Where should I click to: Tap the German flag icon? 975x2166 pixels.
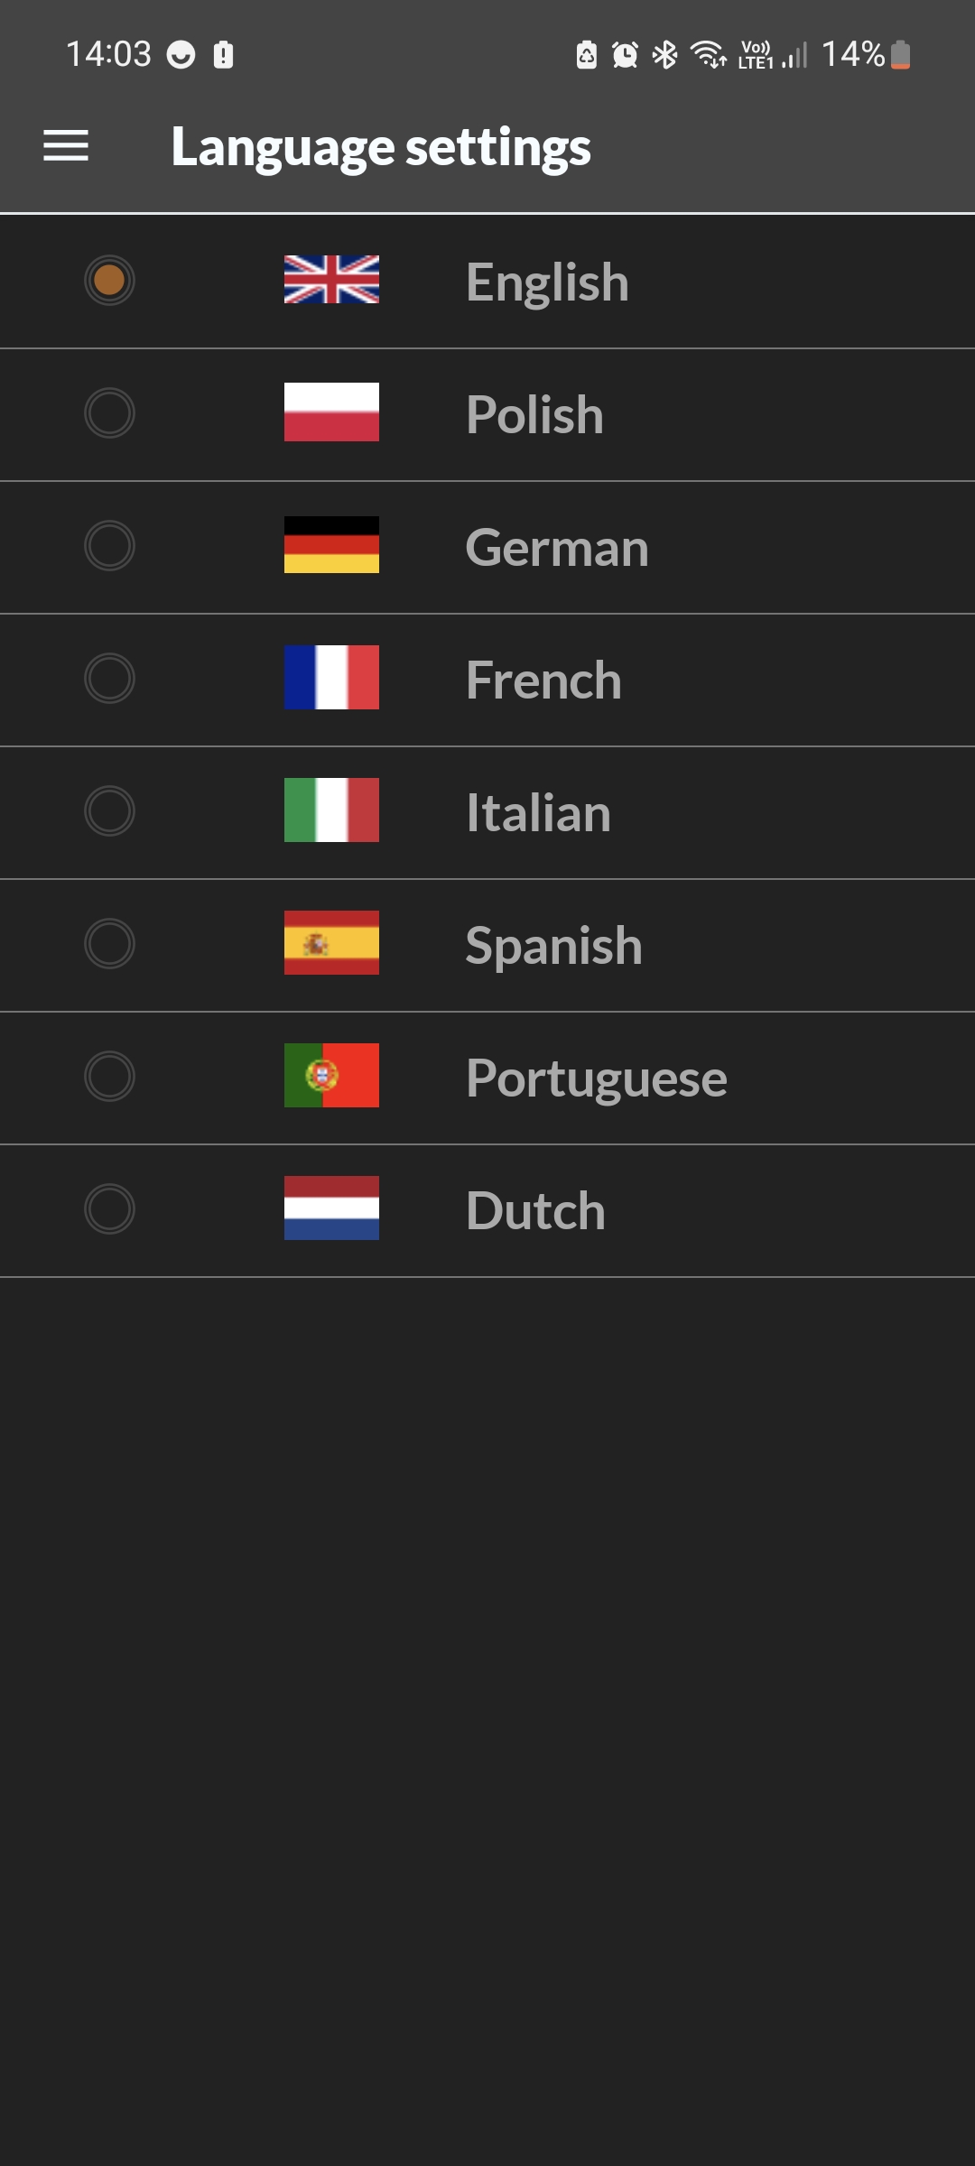pos(331,545)
